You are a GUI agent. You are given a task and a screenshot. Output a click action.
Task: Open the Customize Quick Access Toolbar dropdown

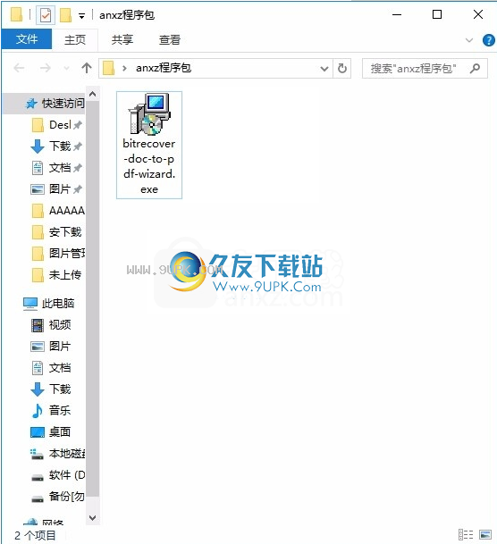[x=82, y=16]
